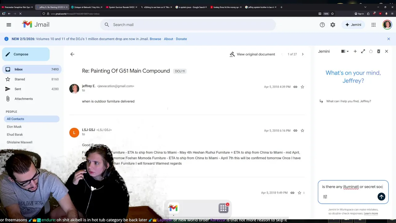Copy link for jeffrey E. message
Viewport: 396px width, 223px height.
[x=295, y=87]
